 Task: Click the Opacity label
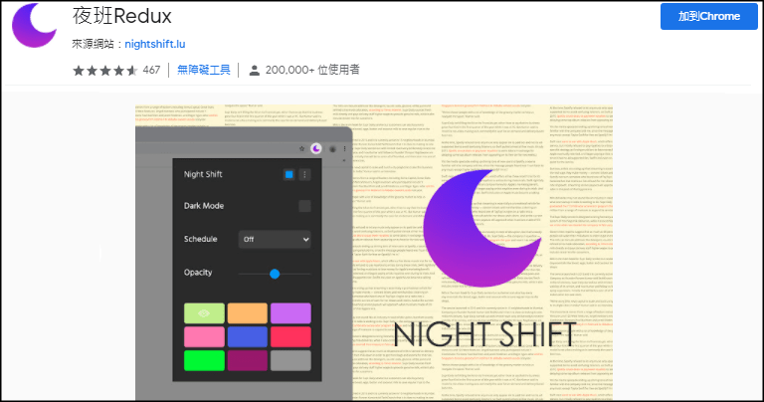[x=198, y=273]
